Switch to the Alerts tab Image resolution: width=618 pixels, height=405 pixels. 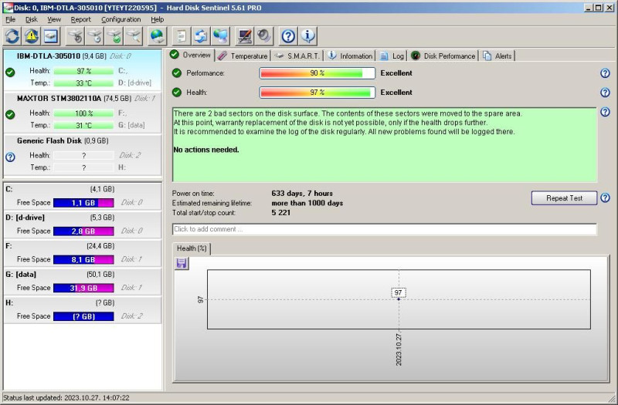pyautogui.click(x=497, y=56)
